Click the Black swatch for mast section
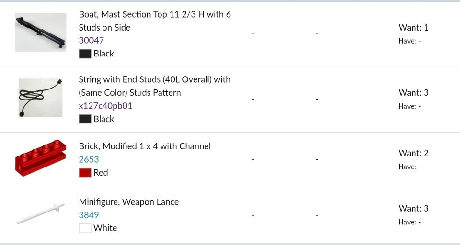This screenshot has width=460, height=245. (x=85, y=54)
